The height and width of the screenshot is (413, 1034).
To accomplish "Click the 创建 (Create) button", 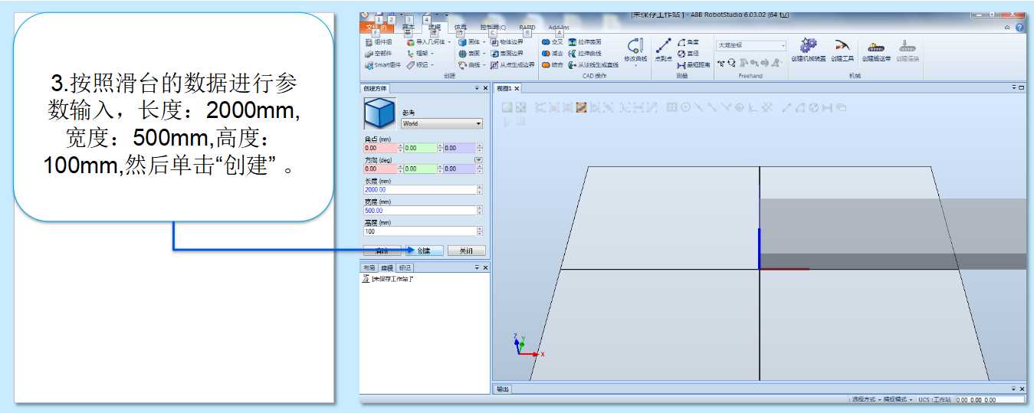I will pos(425,251).
